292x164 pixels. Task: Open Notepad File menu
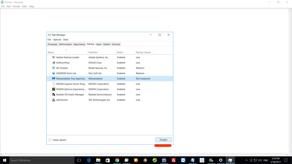click(3, 6)
